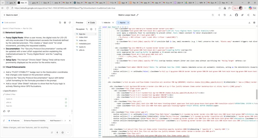Screen dimensions: 258x138
Task: Reload the browser page
Action: [8, 8]
